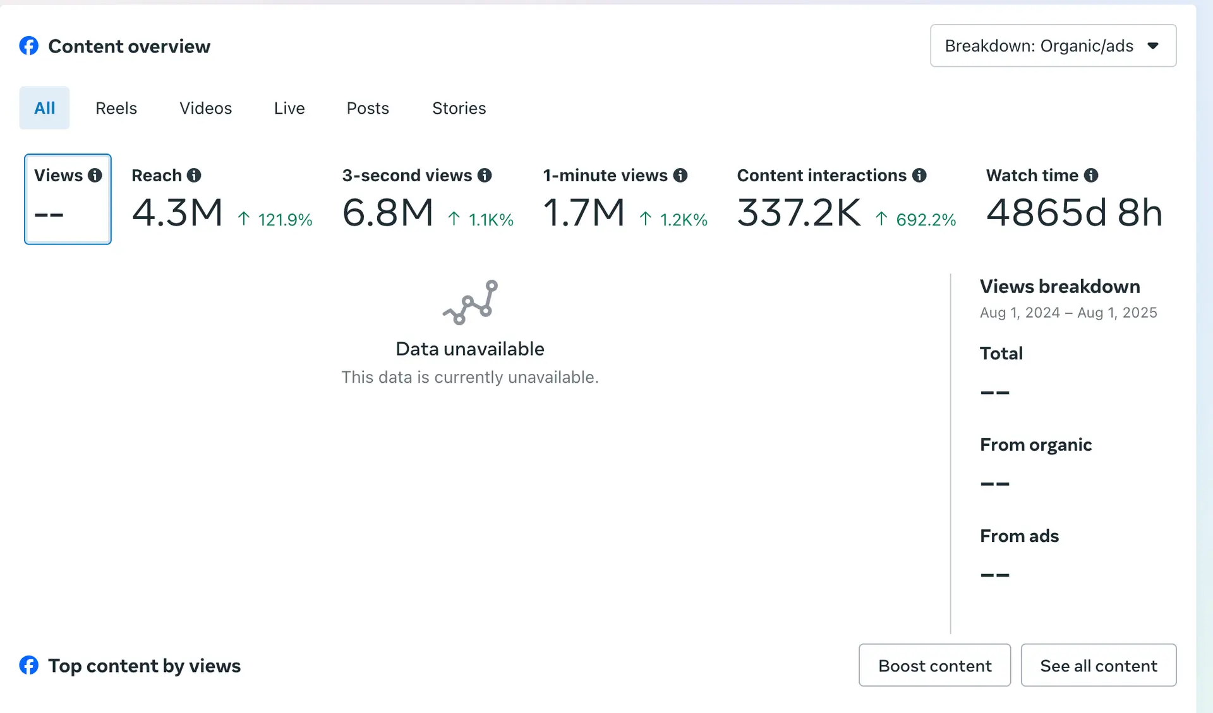Click the See all content button
Screen dimensions: 1213x713
pyautogui.click(x=1099, y=665)
